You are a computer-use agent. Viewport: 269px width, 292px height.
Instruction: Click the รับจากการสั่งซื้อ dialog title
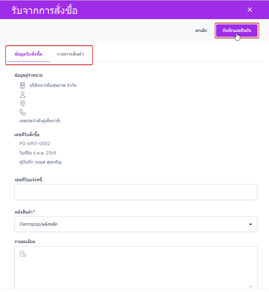[x=45, y=10]
